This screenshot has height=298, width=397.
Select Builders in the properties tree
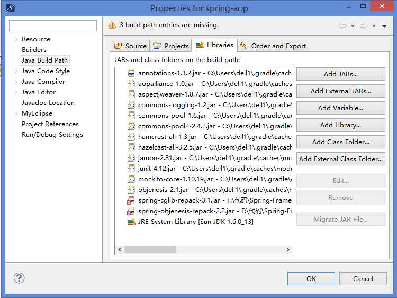(34, 50)
